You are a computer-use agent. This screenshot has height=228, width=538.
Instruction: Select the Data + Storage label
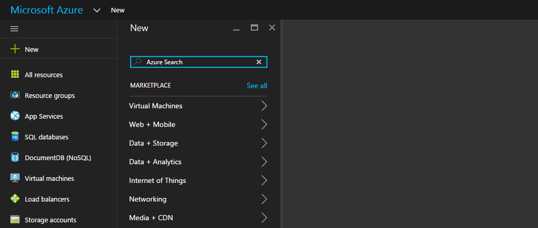point(153,143)
